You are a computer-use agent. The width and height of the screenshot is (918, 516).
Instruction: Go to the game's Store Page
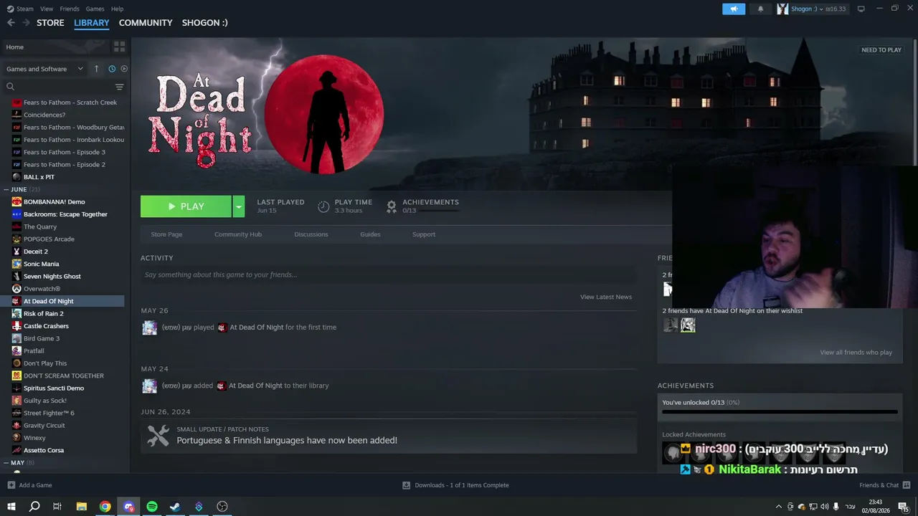click(x=166, y=234)
